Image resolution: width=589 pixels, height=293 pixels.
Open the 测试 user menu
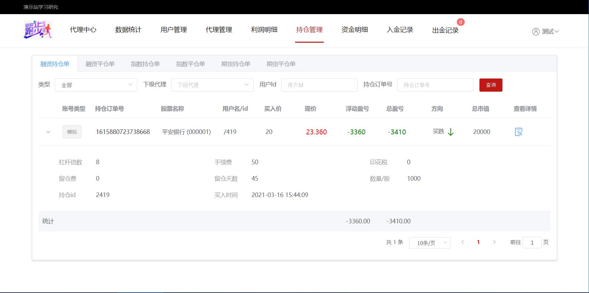[x=546, y=32]
